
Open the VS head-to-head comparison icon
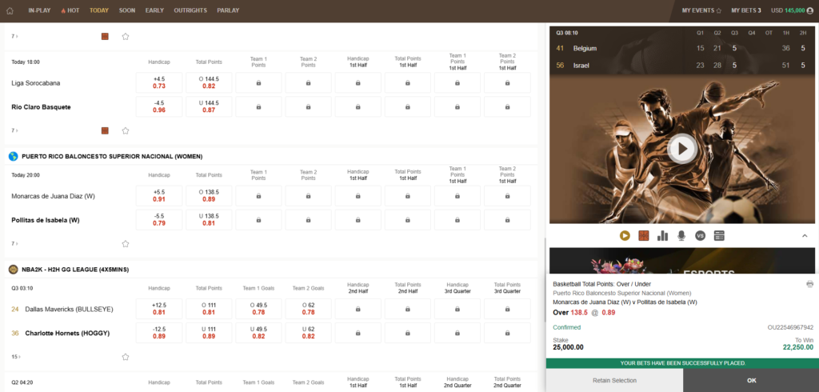point(700,235)
